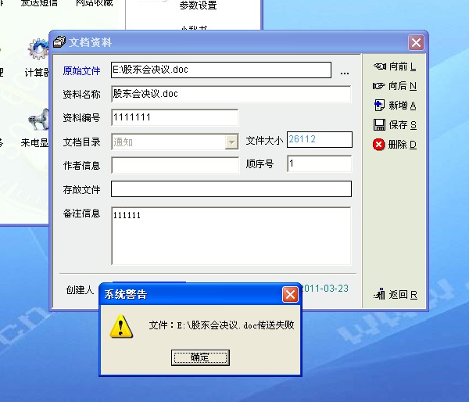
Task: Browse for file with the ... button
Action: [345, 73]
